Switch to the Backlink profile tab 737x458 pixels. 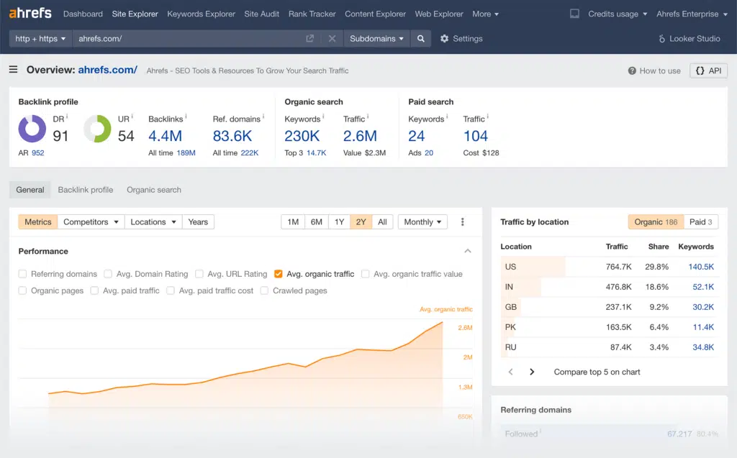click(x=86, y=190)
